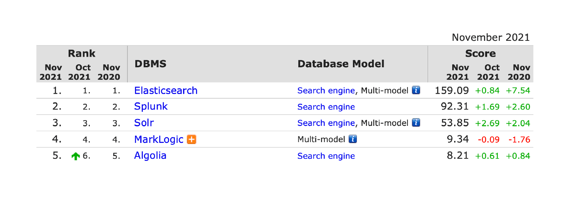The height and width of the screenshot is (206, 569).
Task: Open the Elasticsearch info icon
Action: click(x=417, y=91)
